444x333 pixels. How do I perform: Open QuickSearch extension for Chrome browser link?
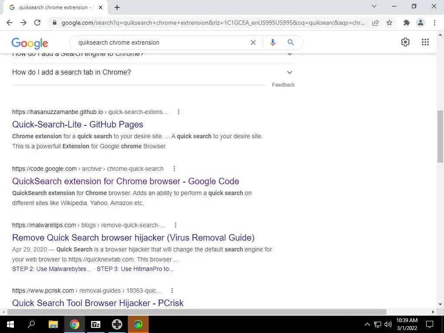(125, 181)
